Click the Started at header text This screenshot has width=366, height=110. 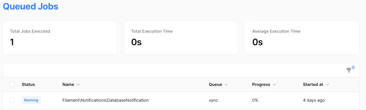click(313, 84)
